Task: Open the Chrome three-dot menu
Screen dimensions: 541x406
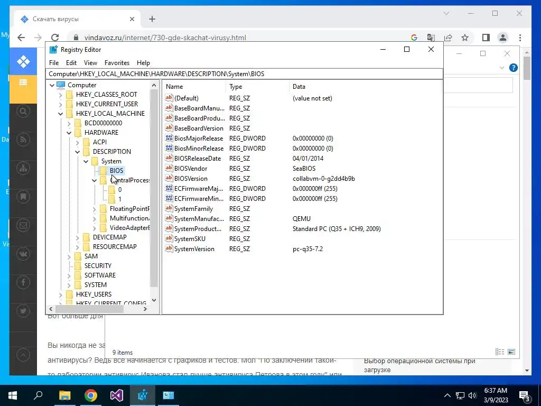Action: click(520, 38)
